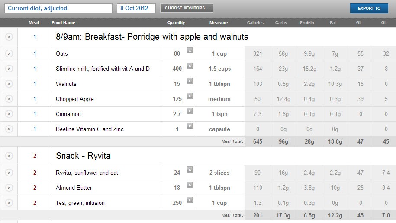The height and width of the screenshot is (223, 396).
Task: Open the Ryvita measure '2 slices'
Action: pos(219,173)
